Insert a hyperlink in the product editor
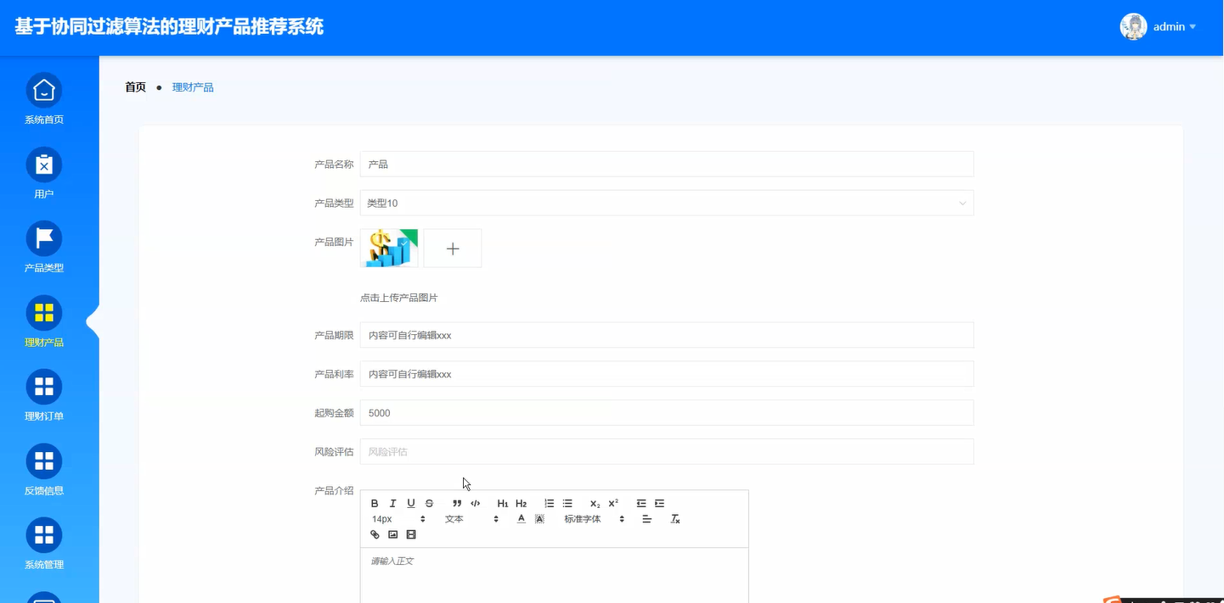Screen dimensions: 1224x603 pos(375,534)
